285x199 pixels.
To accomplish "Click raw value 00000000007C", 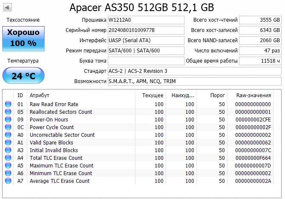I will [253, 150].
